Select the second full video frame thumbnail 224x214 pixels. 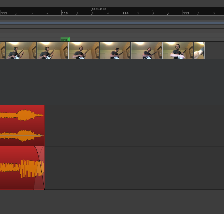(53, 50)
